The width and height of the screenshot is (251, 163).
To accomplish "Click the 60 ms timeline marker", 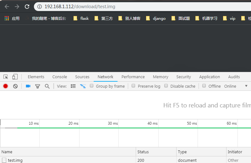I will pyautogui.click(x=232, y=123).
